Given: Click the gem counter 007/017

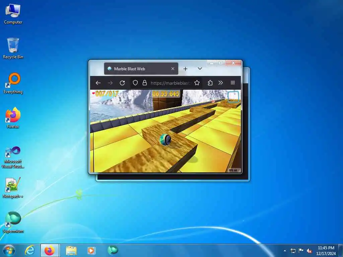Looking at the screenshot, I should point(105,94).
